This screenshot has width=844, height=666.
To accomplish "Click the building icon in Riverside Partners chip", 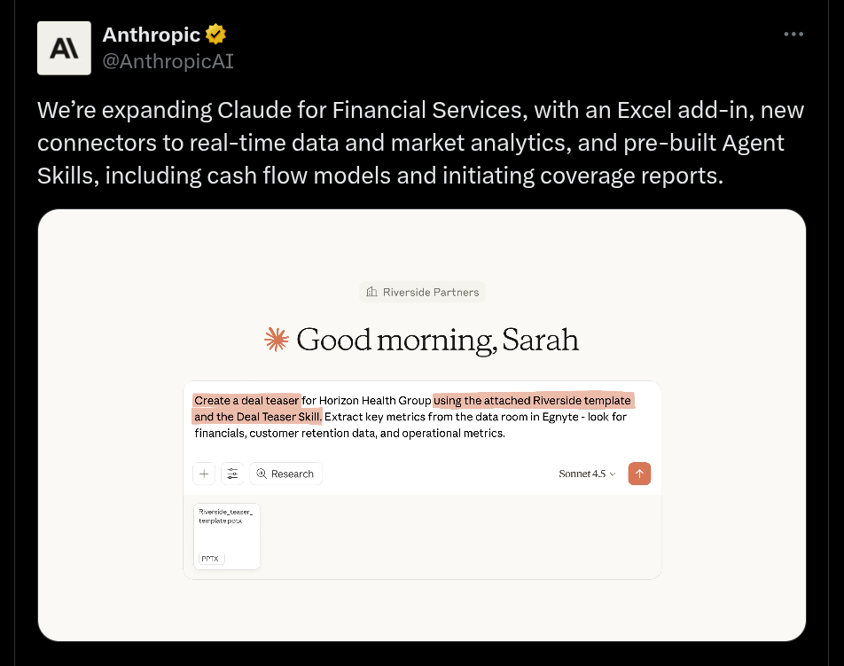I will pos(371,292).
